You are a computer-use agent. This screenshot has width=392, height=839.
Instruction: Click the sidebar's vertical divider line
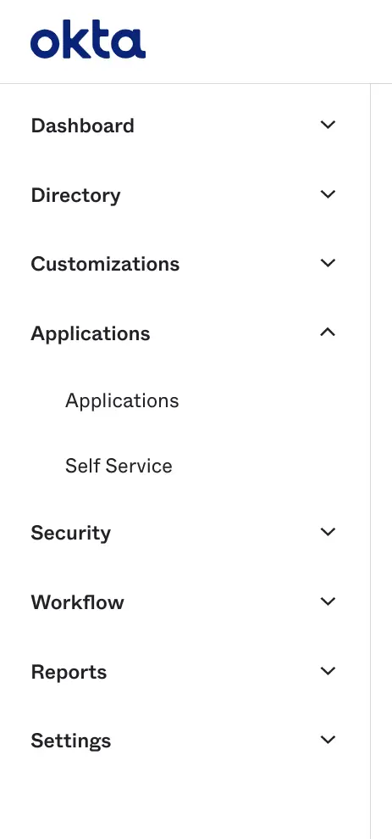click(x=370, y=461)
